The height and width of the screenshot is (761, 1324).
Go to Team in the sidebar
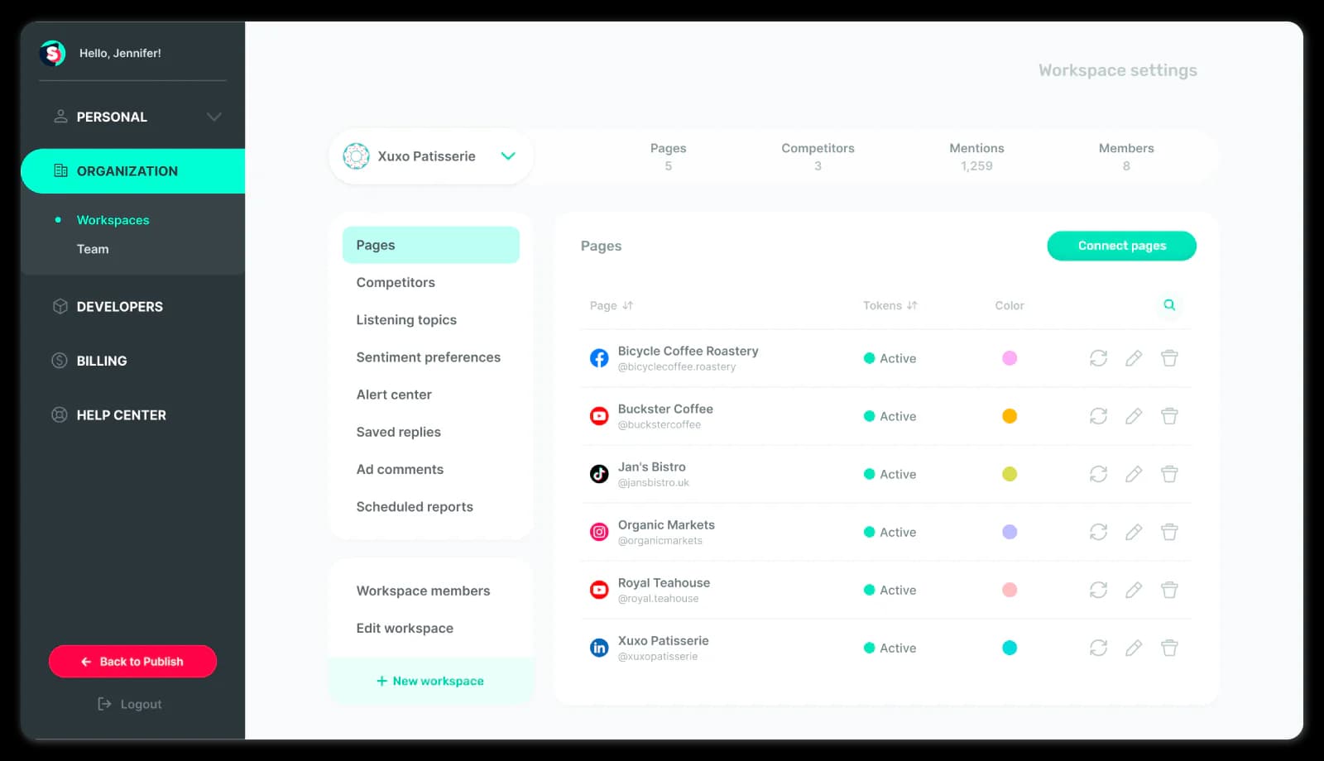click(x=93, y=249)
